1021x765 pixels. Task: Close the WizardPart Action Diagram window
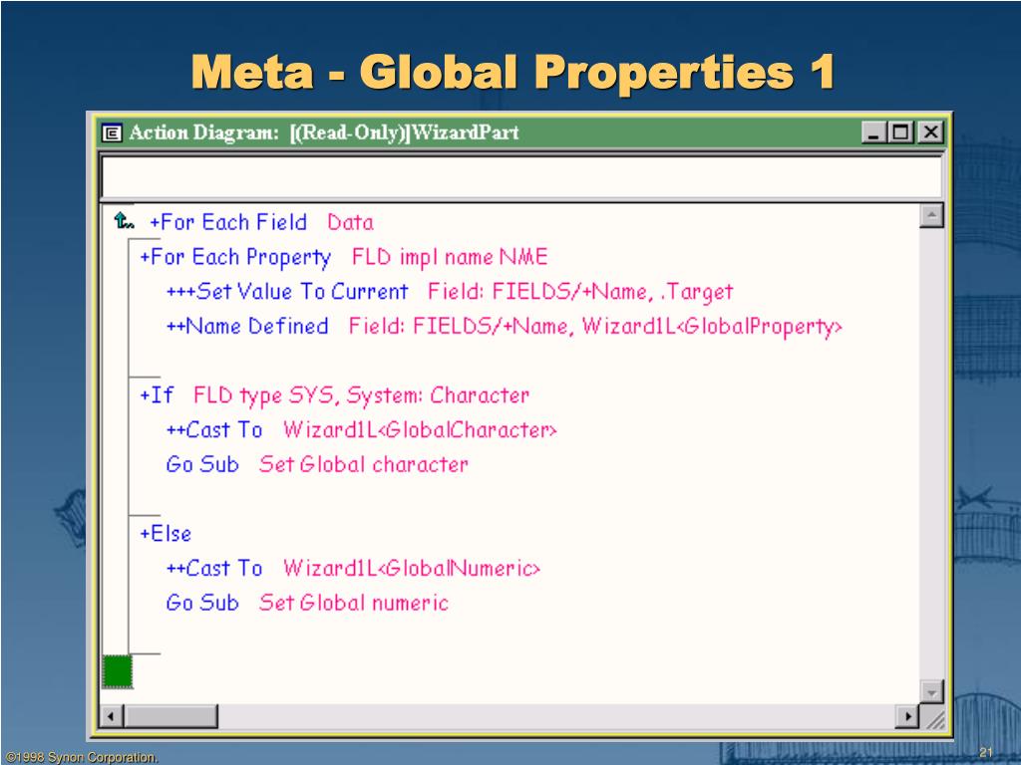[x=930, y=132]
